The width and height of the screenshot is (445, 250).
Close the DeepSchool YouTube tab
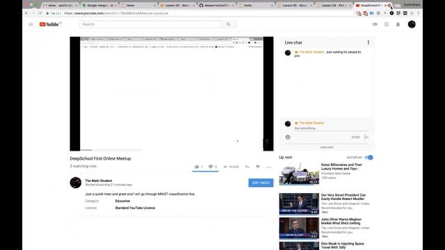tap(389, 6)
